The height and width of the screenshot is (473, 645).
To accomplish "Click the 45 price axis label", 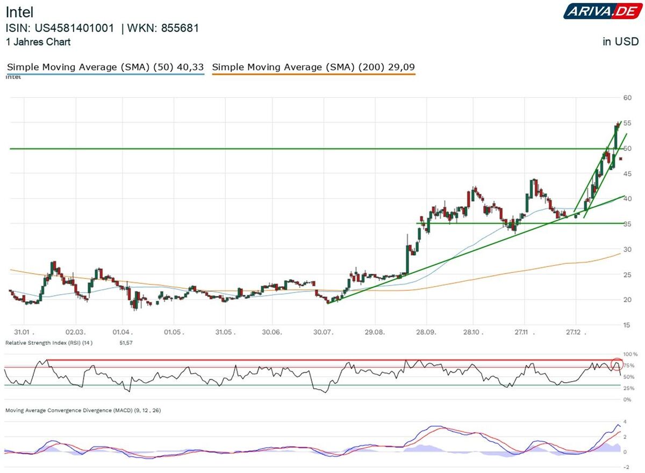I will [627, 173].
